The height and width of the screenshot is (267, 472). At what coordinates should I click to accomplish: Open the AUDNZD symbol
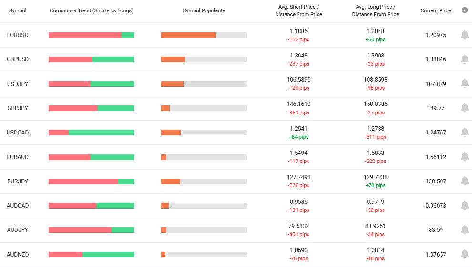18,255
